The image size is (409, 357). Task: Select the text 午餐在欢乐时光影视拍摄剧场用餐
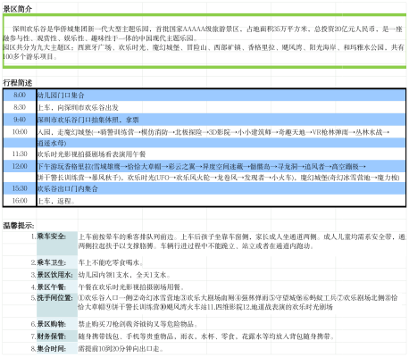point(131,287)
